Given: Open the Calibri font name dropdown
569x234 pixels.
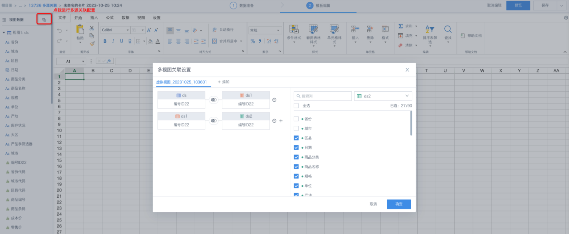Looking at the screenshot, I should [x=128, y=30].
